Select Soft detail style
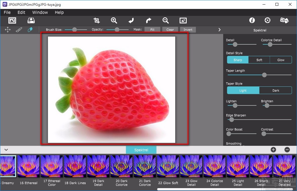The width and height of the screenshot is (297, 191). 259,60
